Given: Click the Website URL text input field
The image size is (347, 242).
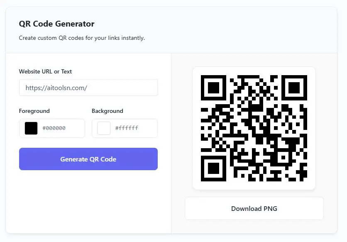Looking at the screenshot, I should [88, 88].
